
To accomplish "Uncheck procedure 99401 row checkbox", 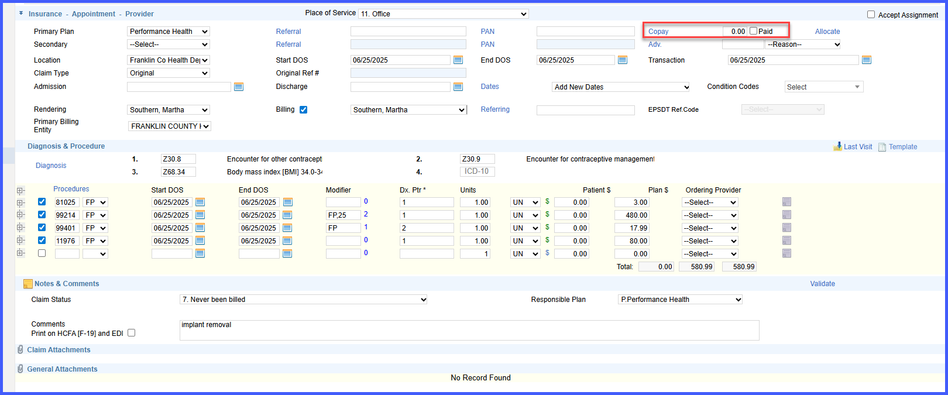I will (x=42, y=228).
